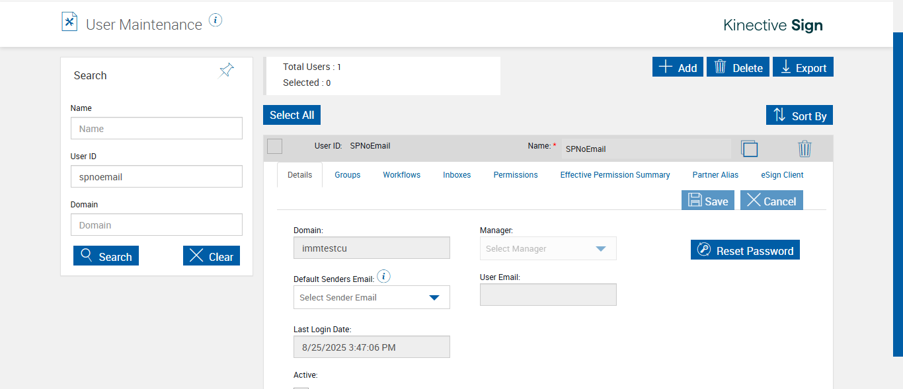Add a new user with Add button

(678, 67)
